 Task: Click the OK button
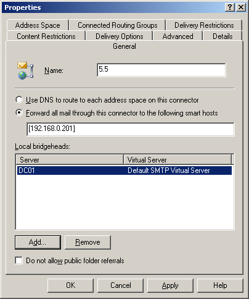click(70, 285)
